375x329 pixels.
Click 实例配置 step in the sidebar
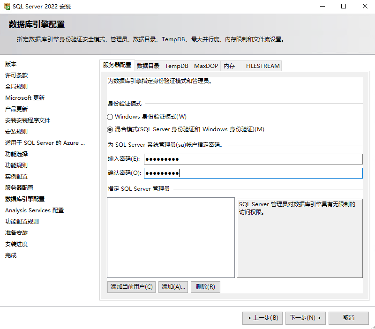pos(16,177)
